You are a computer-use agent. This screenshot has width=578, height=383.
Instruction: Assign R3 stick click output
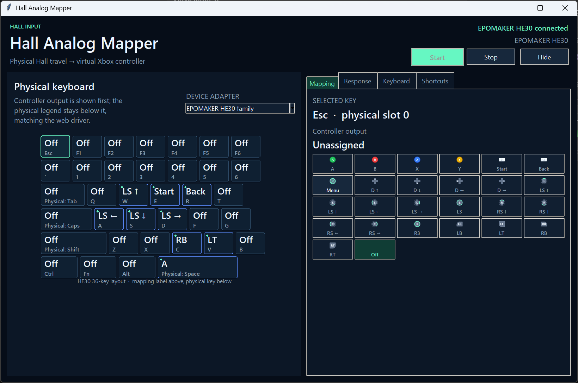[x=417, y=228]
